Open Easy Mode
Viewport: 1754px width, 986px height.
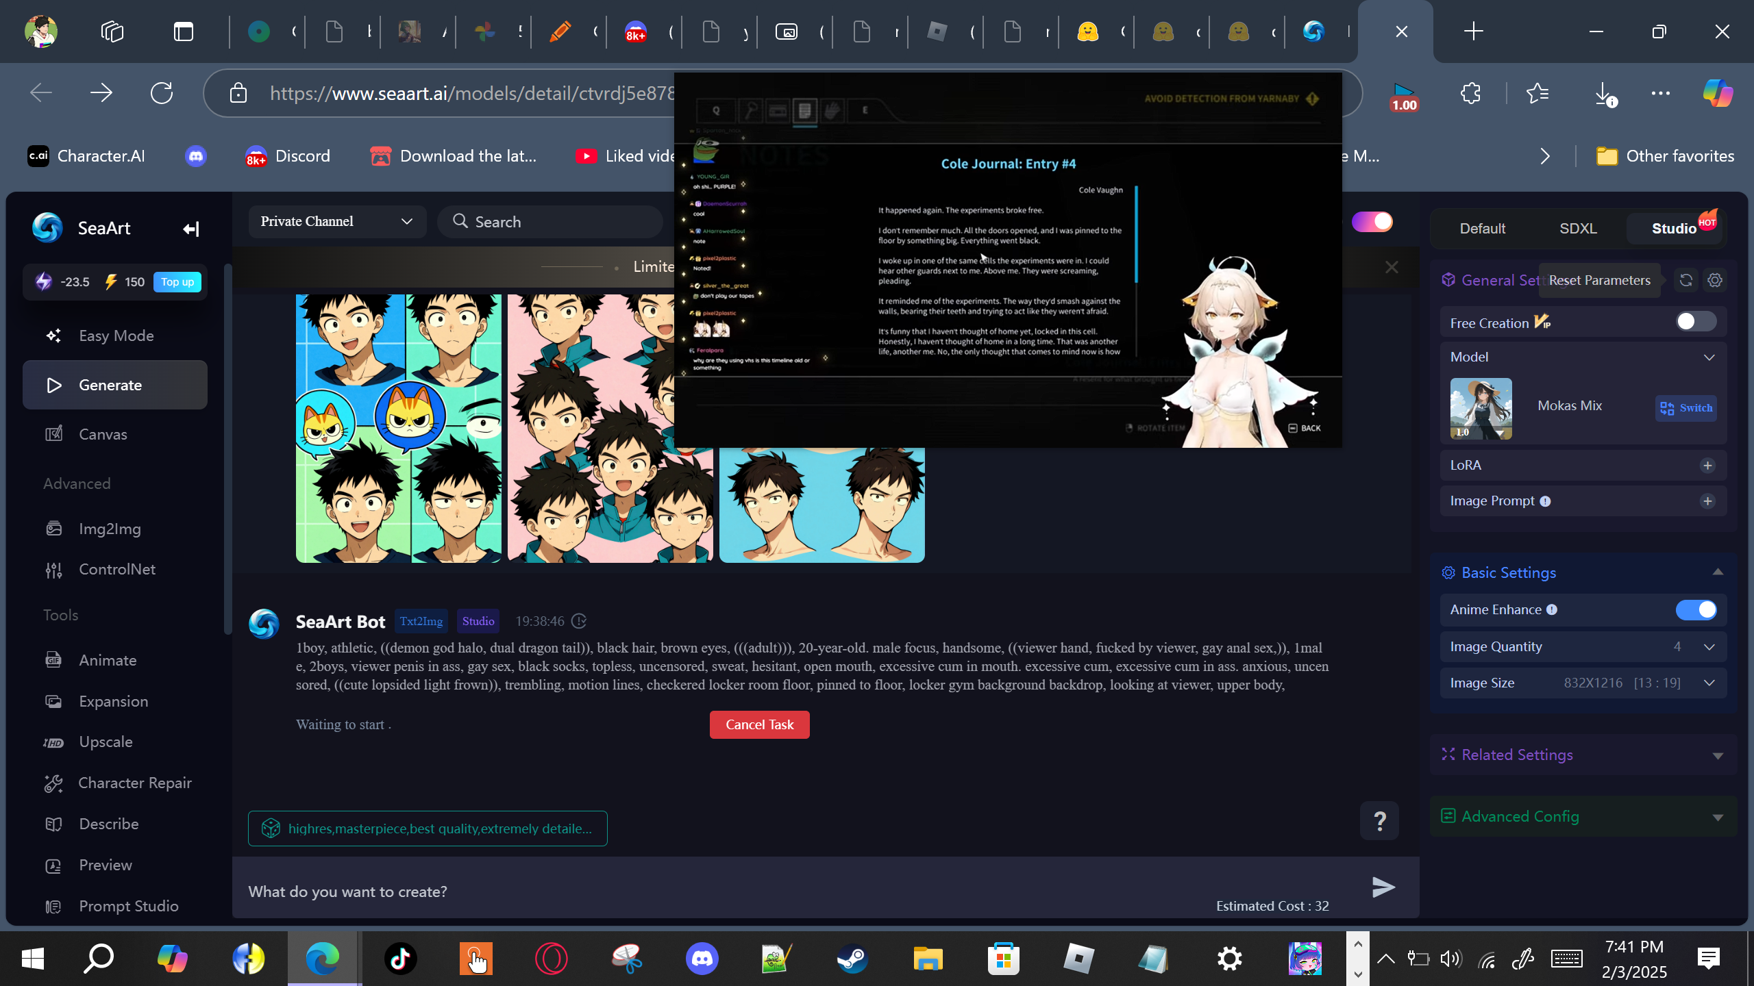pos(115,336)
